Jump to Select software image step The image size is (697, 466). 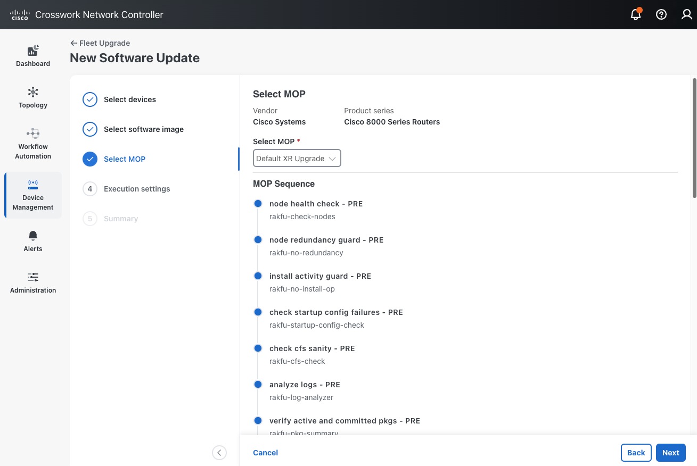143,129
